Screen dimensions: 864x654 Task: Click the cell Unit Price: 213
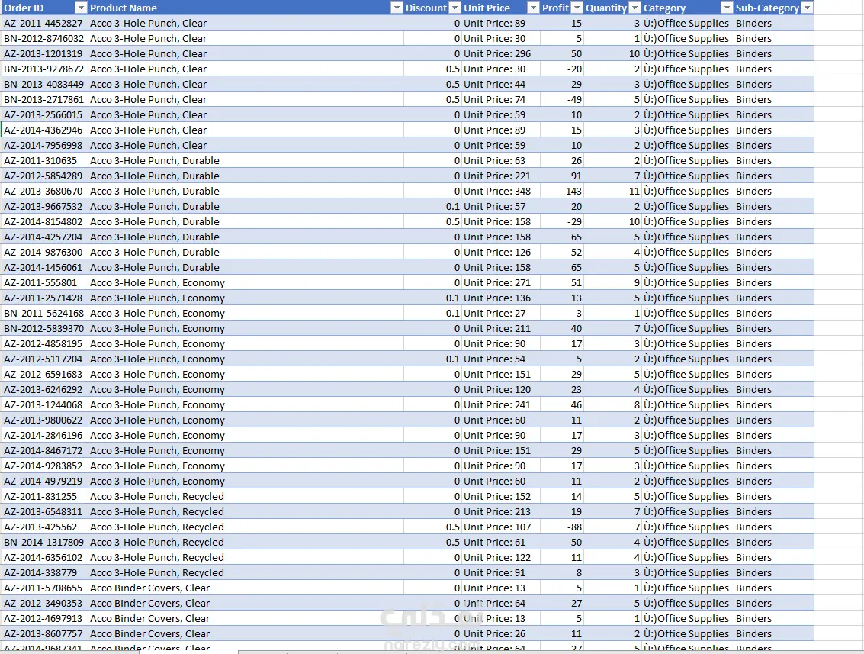[x=501, y=511]
